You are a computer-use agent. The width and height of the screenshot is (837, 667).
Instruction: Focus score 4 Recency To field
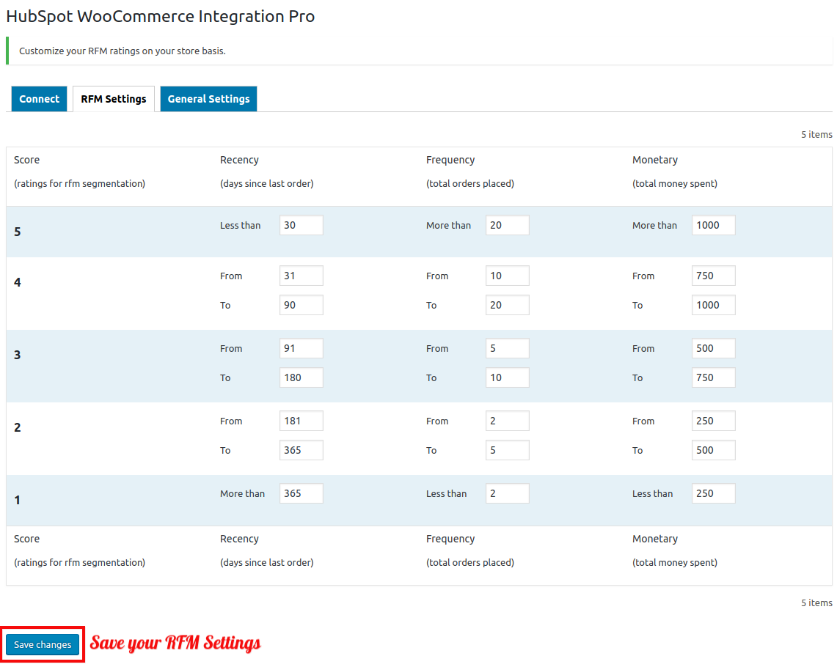(x=301, y=305)
